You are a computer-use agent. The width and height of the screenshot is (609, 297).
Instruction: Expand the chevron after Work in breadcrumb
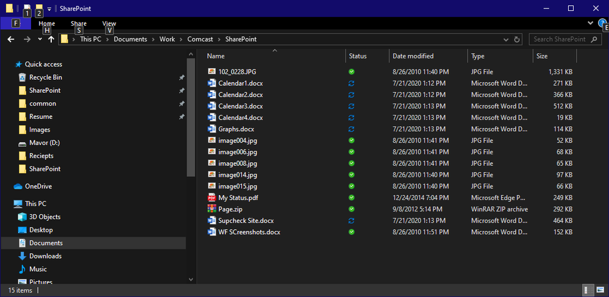coord(182,39)
